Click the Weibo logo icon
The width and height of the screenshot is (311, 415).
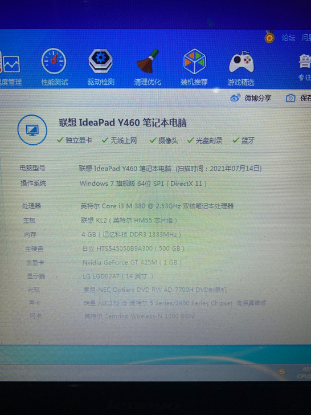pyautogui.click(x=235, y=98)
